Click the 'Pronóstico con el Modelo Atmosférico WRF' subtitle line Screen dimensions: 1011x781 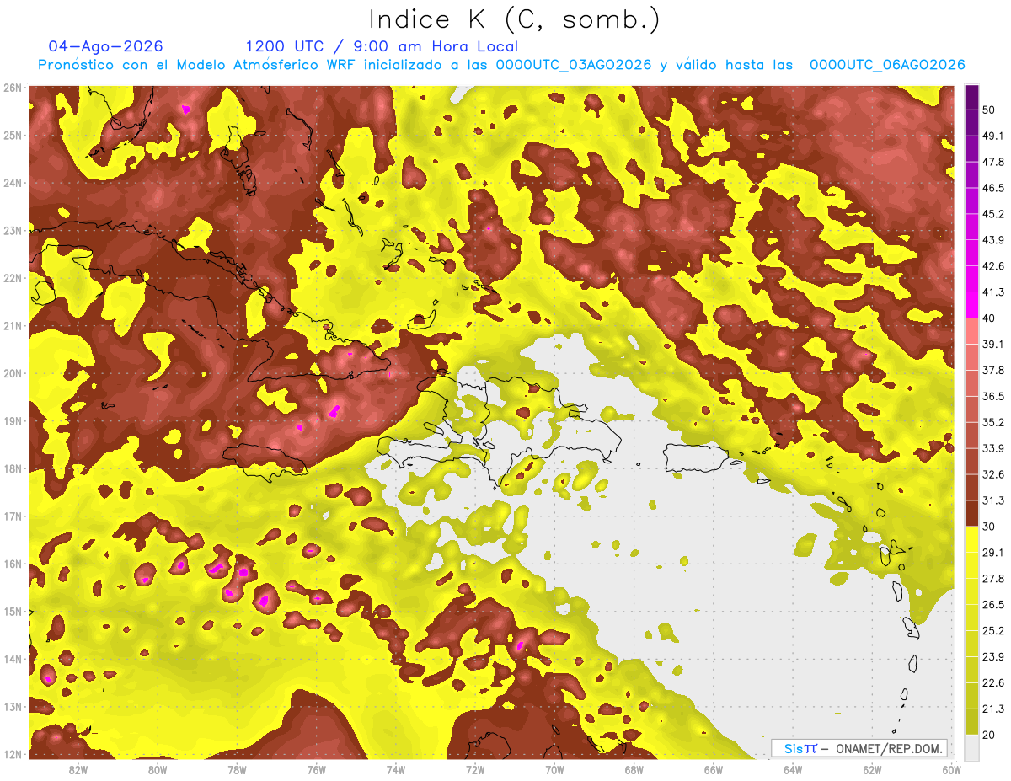[501, 65]
